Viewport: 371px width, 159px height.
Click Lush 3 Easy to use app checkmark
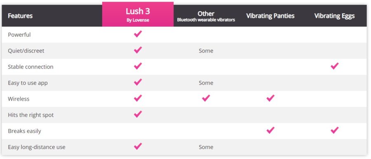(x=138, y=82)
